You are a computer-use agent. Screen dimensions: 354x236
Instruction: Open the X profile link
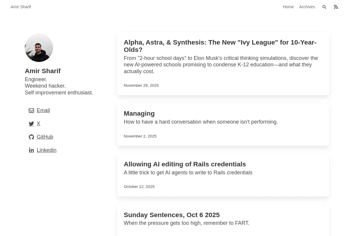(x=38, y=124)
